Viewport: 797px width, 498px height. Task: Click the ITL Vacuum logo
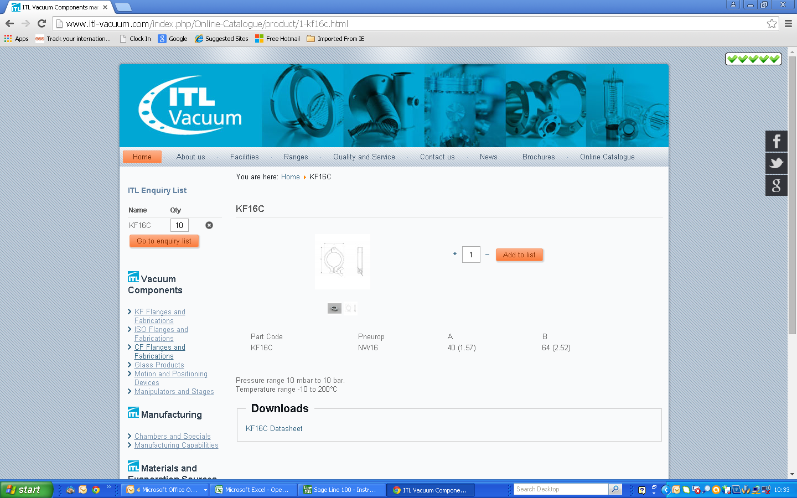[x=191, y=105]
